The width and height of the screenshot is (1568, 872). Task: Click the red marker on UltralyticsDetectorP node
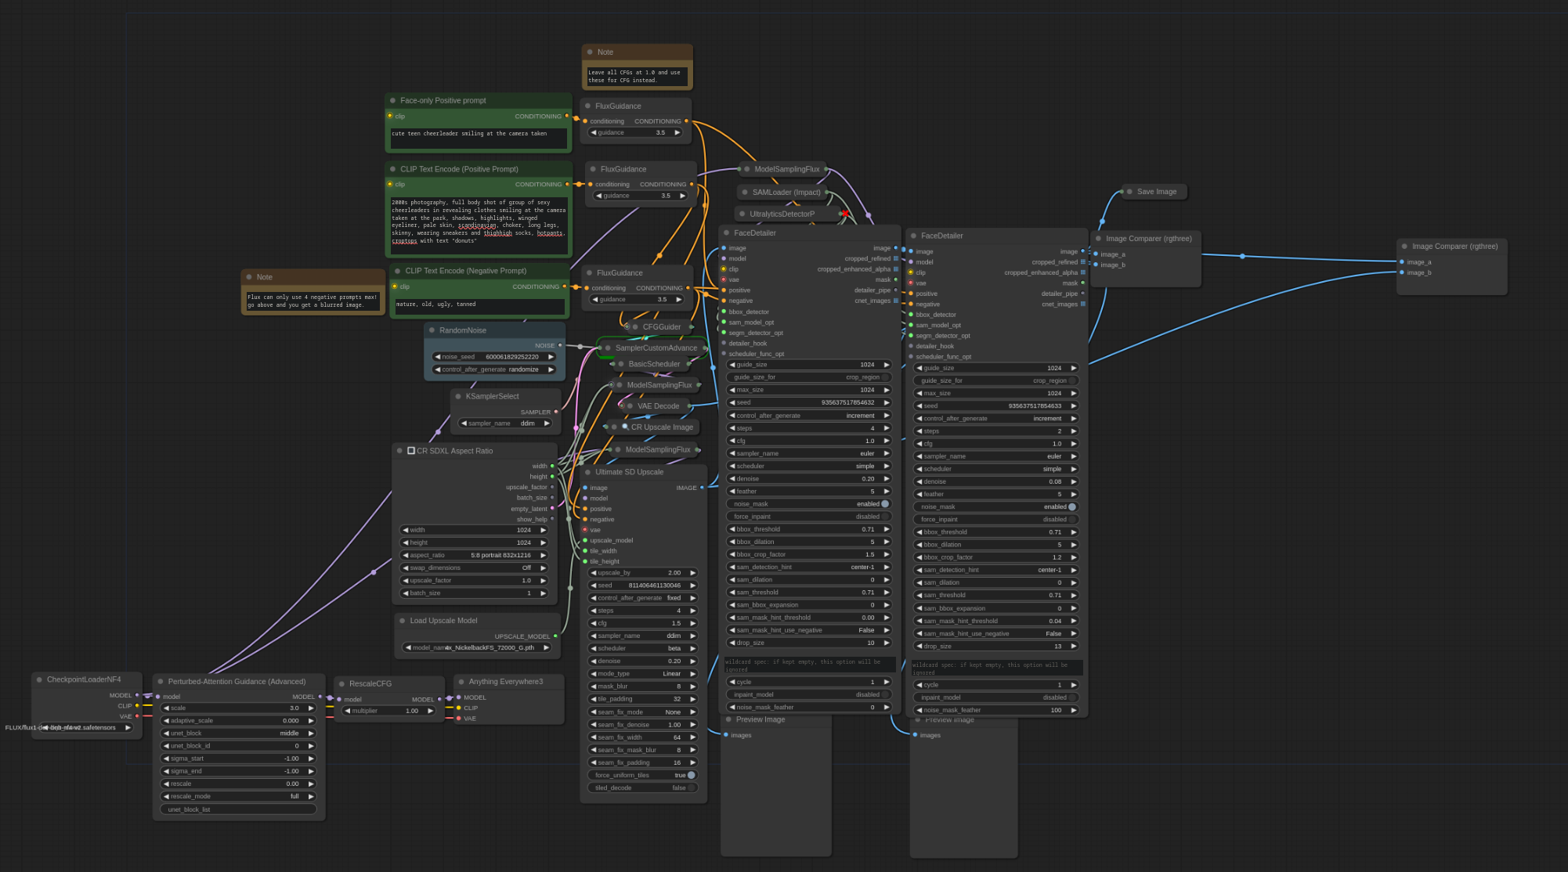point(845,214)
